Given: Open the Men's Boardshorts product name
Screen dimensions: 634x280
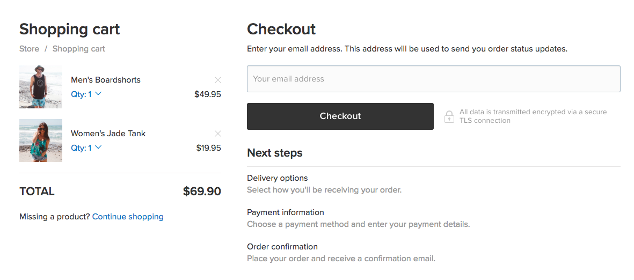Looking at the screenshot, I should (106, 80).
